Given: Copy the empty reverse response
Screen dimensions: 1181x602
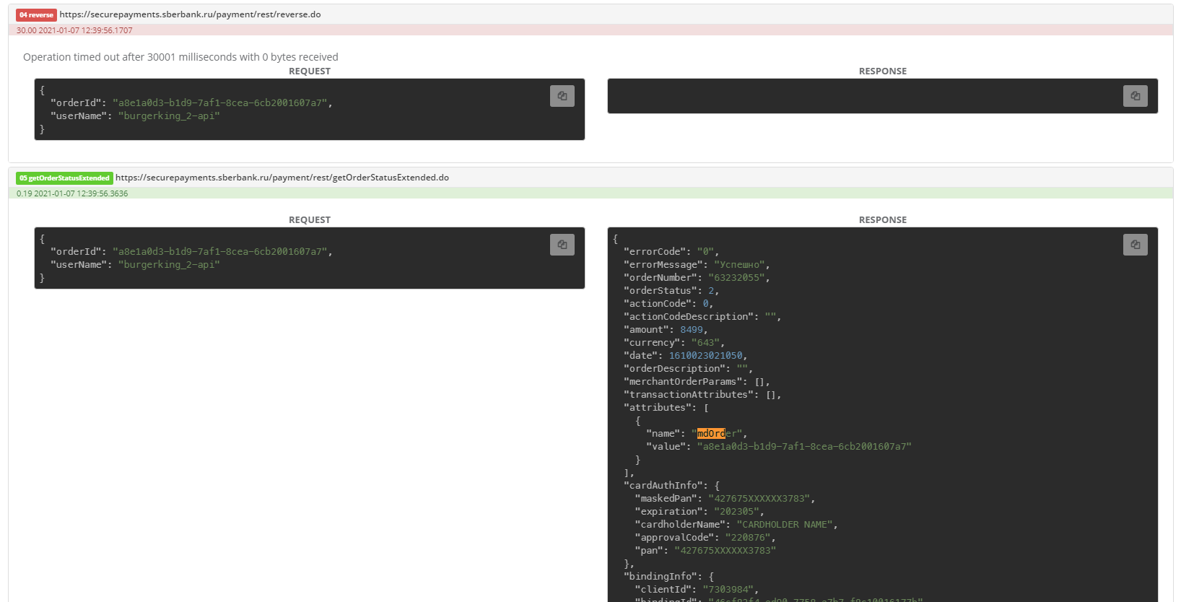Looking at the screenshot, I should pos(1135,96).
